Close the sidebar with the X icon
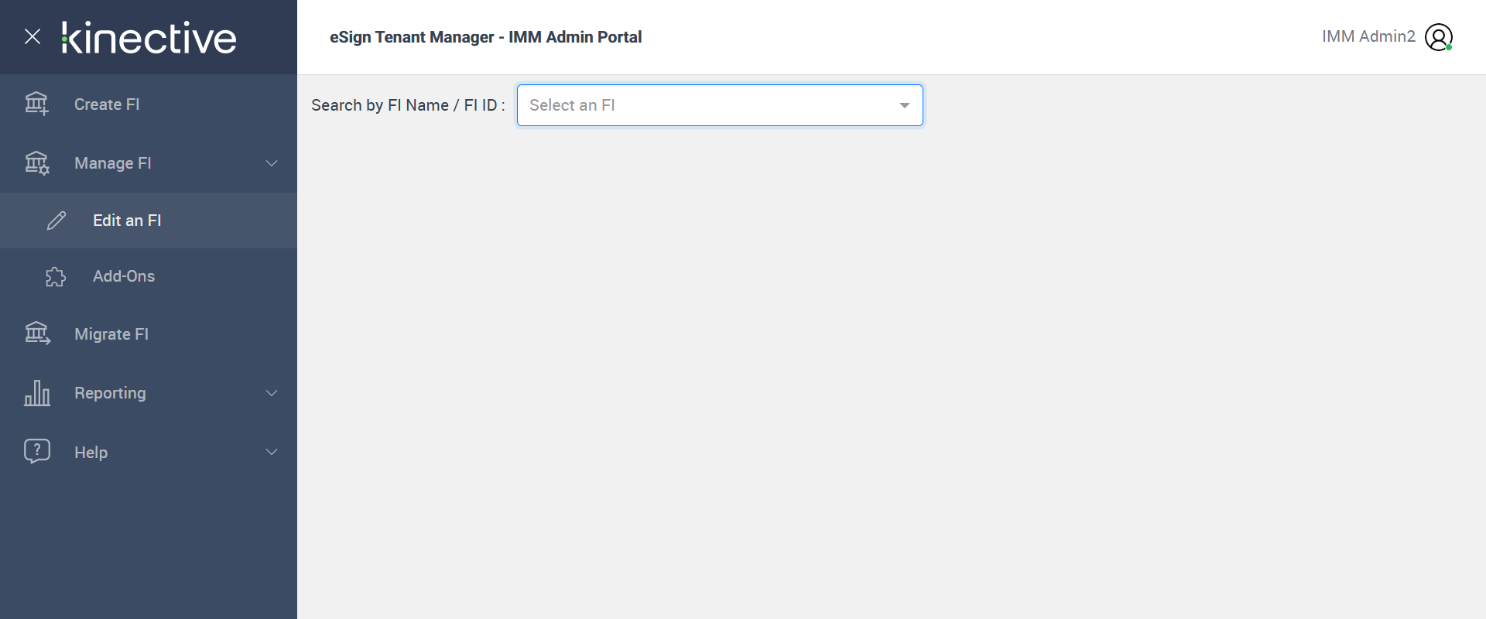This screenshot has width=1486, height=619. (x=33, y=36)
